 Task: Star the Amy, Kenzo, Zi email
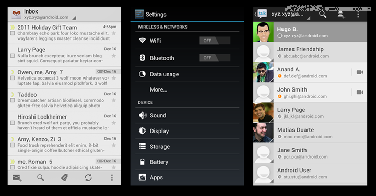coord(114,145)
